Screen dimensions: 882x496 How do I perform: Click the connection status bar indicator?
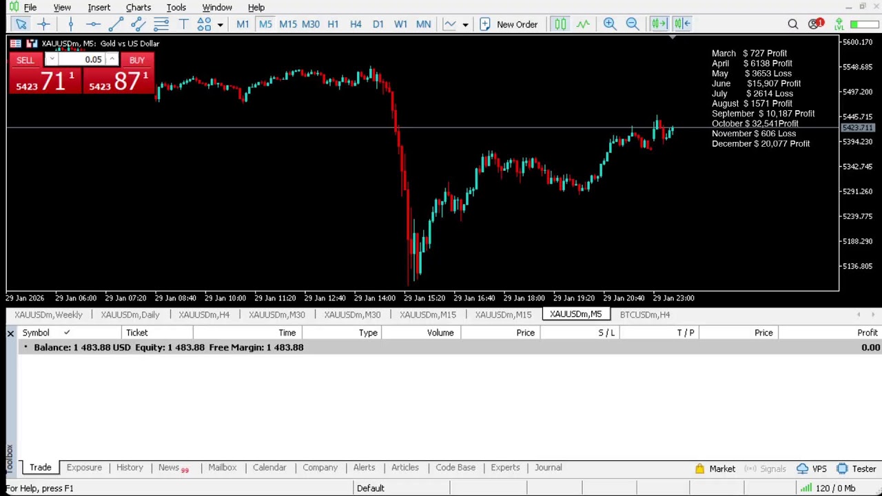pyautogui.click(x=863, y=24)
